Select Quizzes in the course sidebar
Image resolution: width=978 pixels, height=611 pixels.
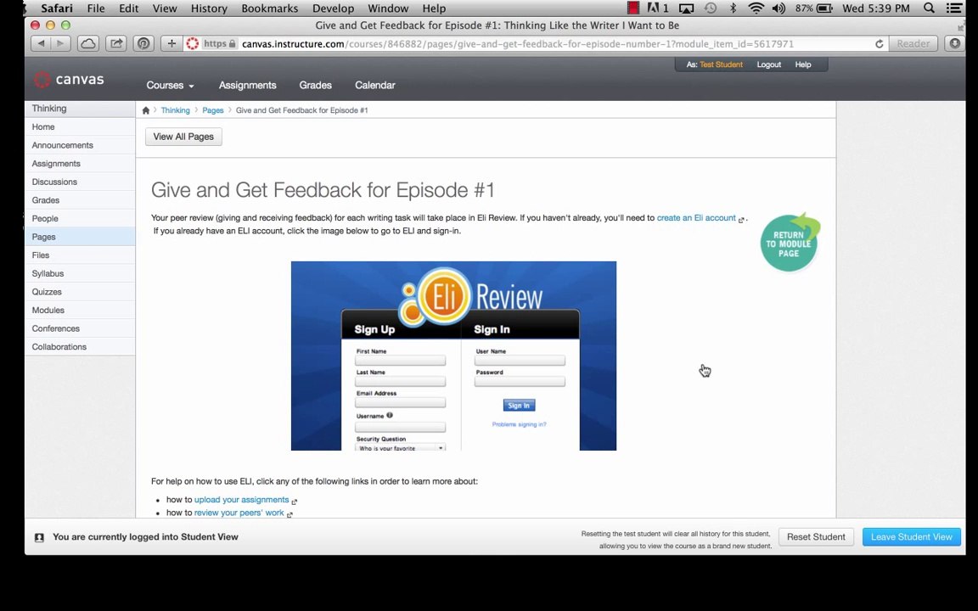coord(80,292)
